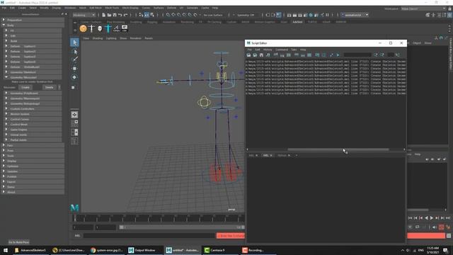Switch to single-pane viewport layout icon
This screenshot has height=255, width=453.
[x=74, y=115]
